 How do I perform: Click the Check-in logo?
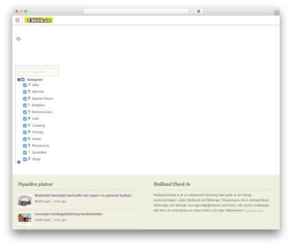coord(39,20)
